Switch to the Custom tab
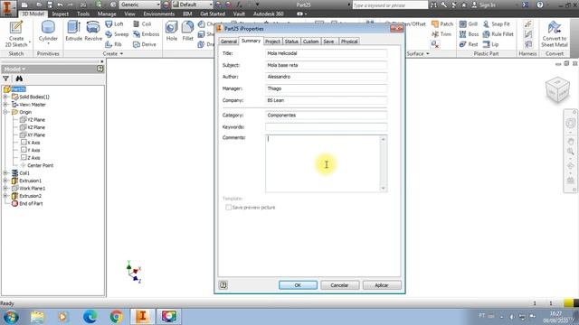 [310, 42]
